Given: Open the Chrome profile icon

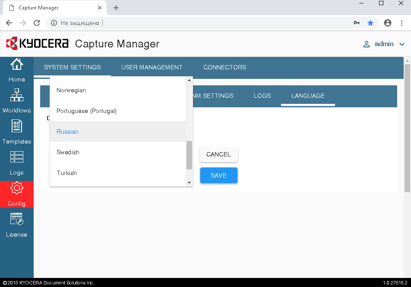Looking at the screenshot, I should (388, 23).
